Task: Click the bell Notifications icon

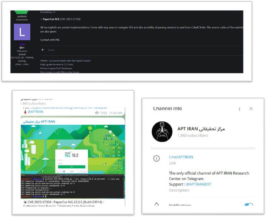Action: [157, 204]
